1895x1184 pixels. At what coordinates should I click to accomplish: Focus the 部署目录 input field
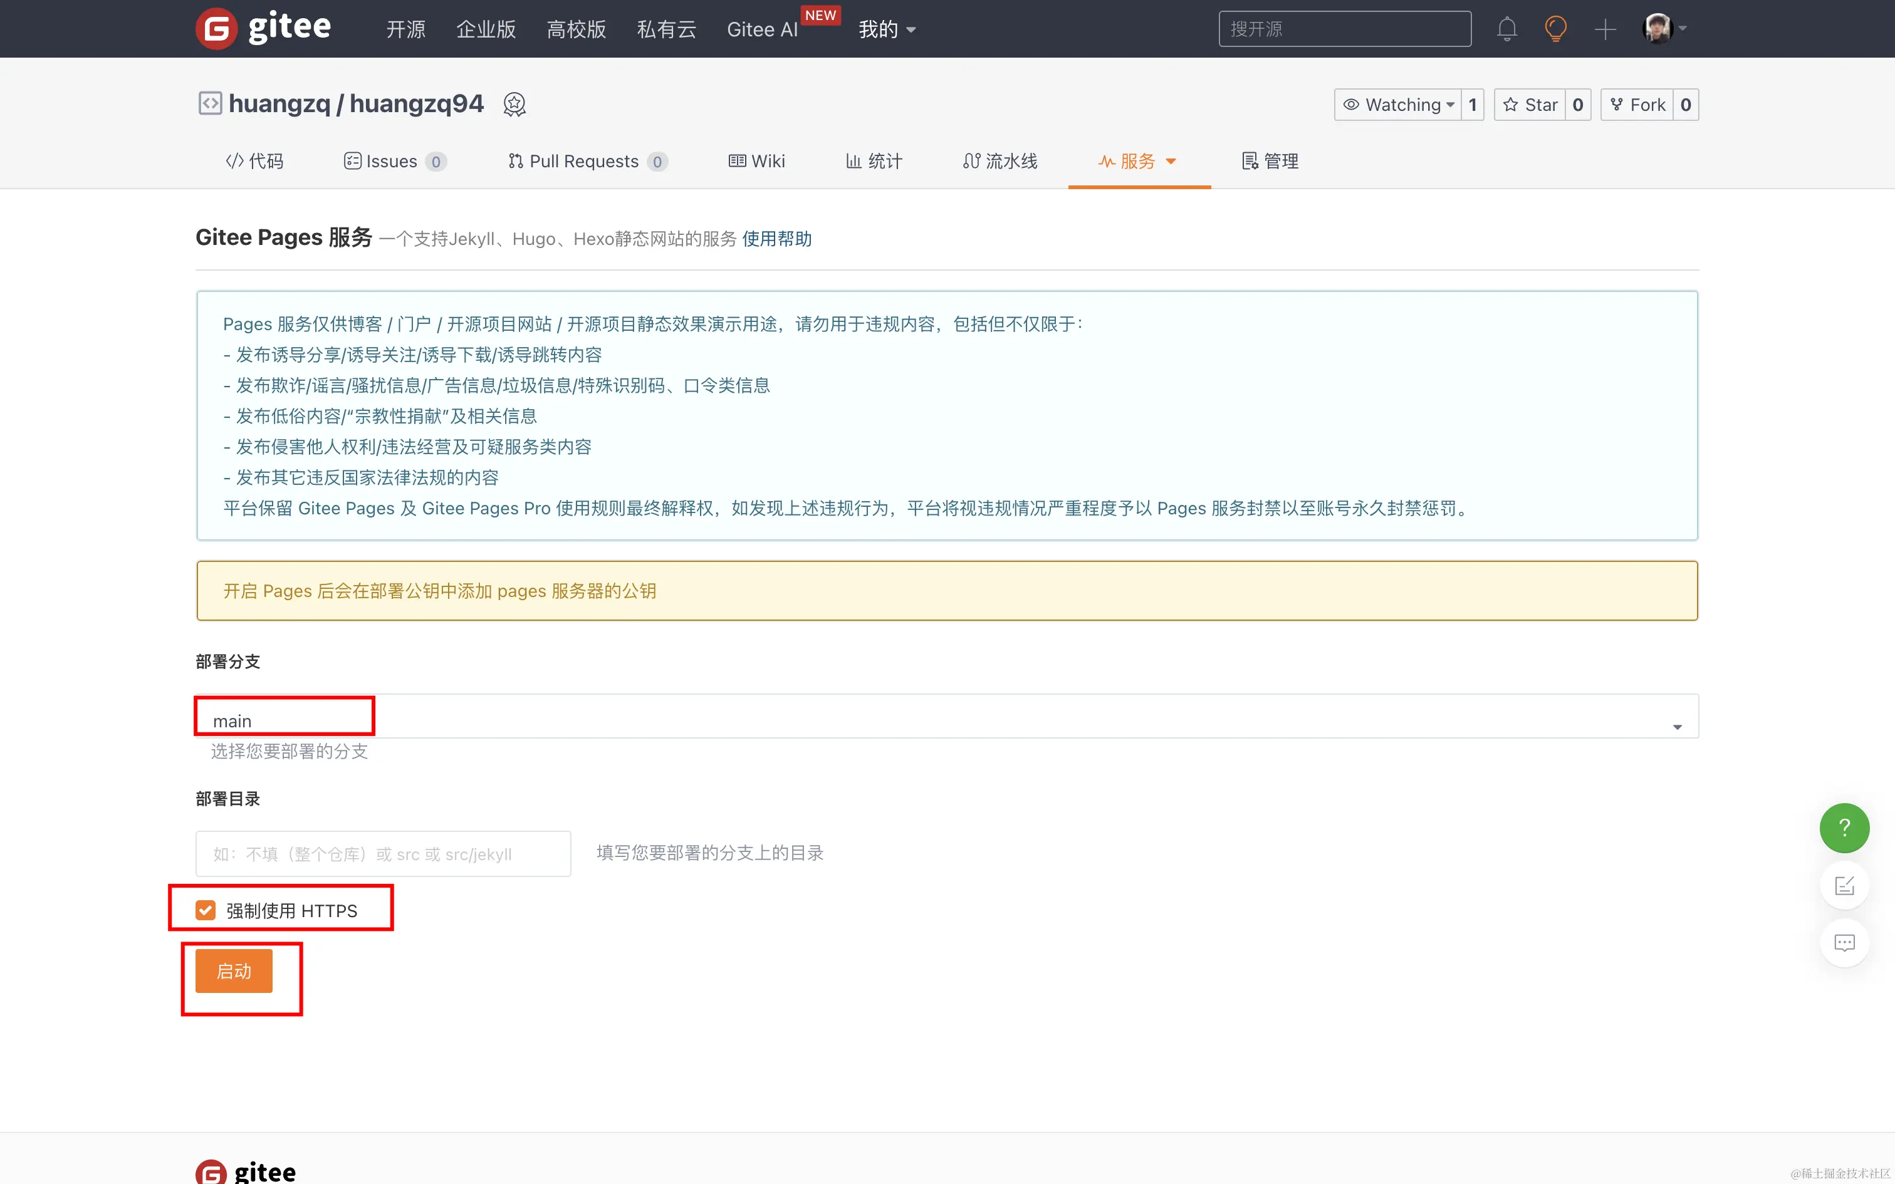tap(383, 853)
